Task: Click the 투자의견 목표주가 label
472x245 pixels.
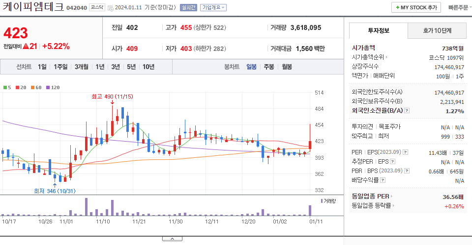Action: pos(376,127)
